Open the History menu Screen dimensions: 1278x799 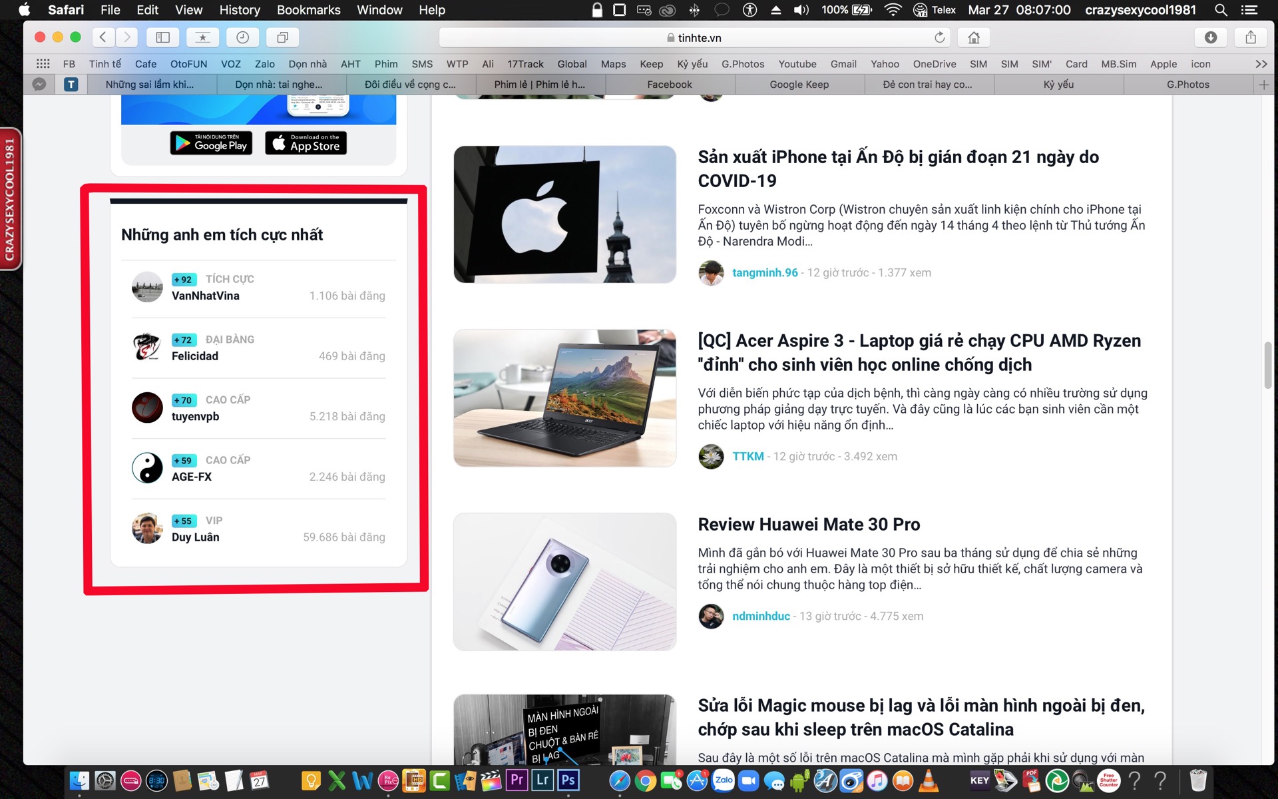pos(240,10)
